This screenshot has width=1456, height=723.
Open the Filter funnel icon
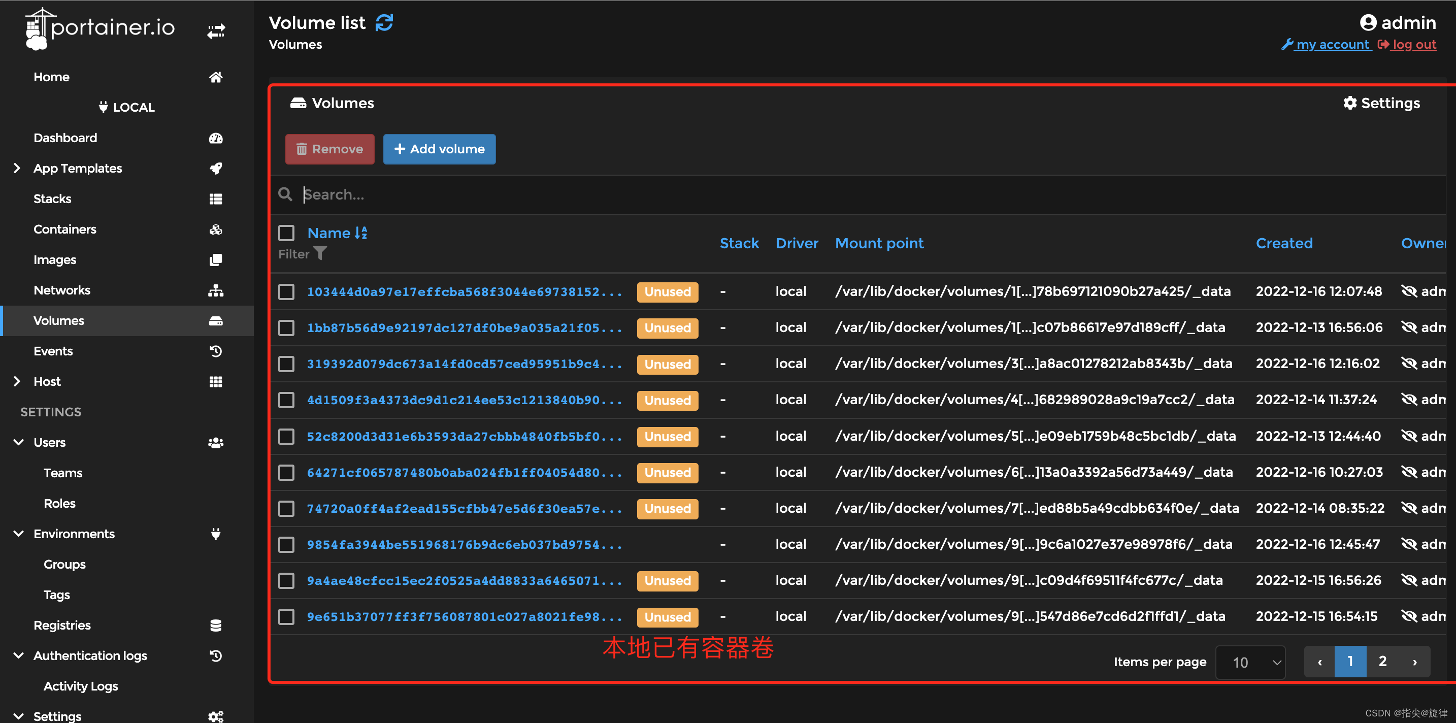pyautogui.click(x=320, y=253)
